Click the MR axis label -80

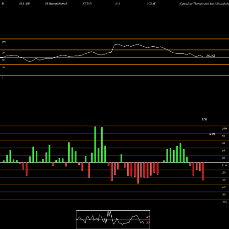coord(224,195)
